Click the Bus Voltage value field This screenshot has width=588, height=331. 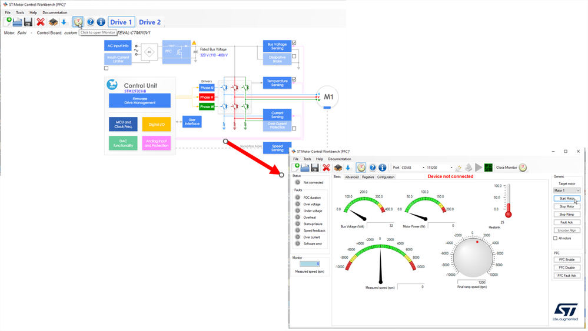pyautogui.click(x=380, y=225)
